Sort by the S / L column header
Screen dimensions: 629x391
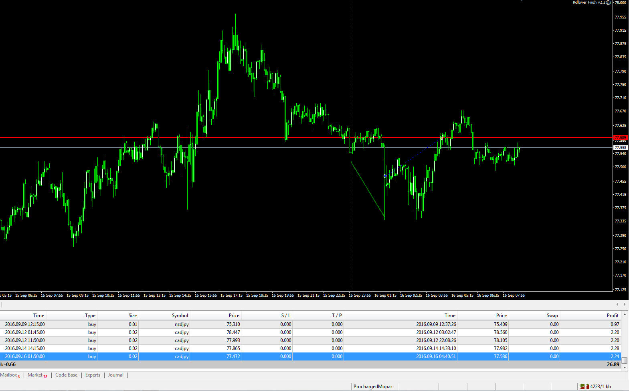[267, 316]
